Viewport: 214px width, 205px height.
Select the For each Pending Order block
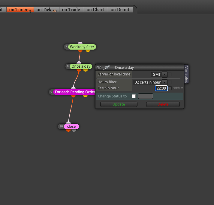pos(75,92)
